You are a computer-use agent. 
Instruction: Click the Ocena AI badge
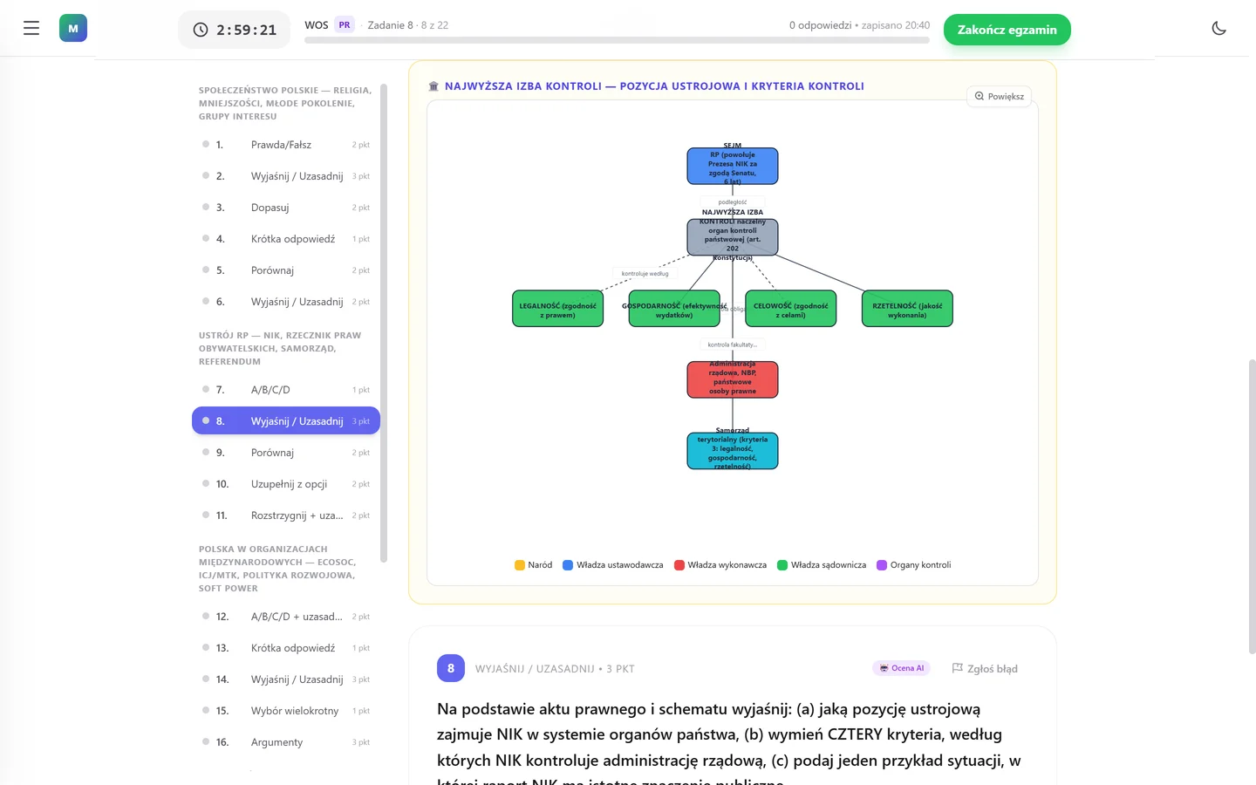click(902, 668)
